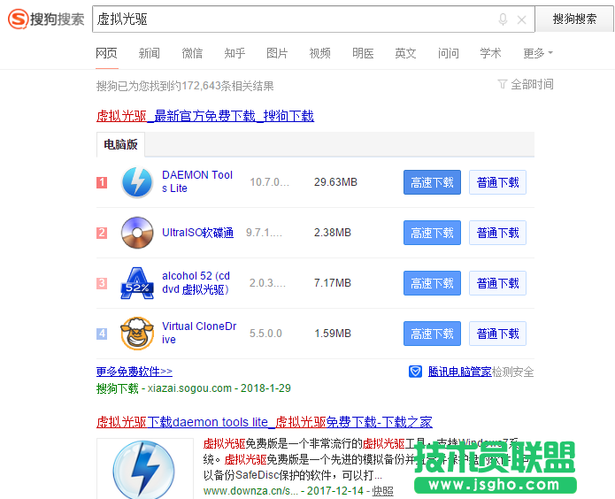The width and height of the screenshot is (615, 499).
Task: Click the DAEMON Tools Lite icon
Action: (x=137, y=182)
